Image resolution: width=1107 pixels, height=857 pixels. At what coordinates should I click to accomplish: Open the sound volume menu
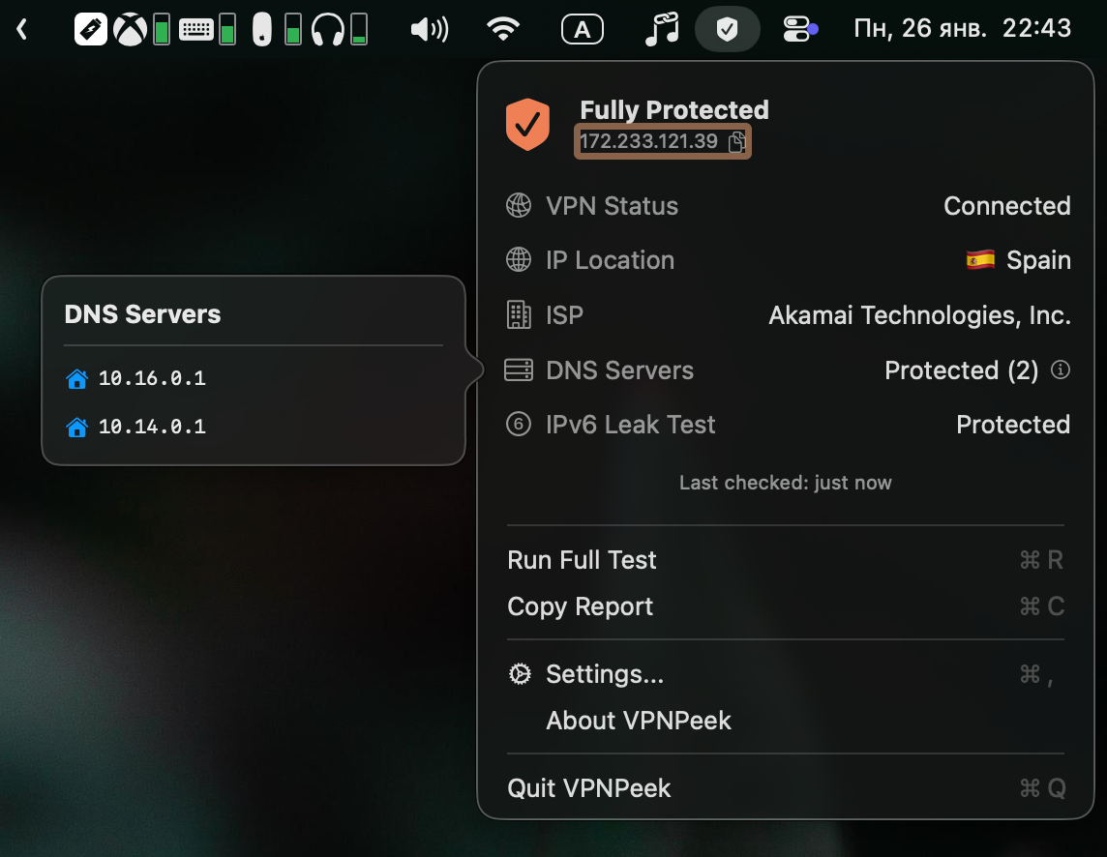[x=429, y=30]
